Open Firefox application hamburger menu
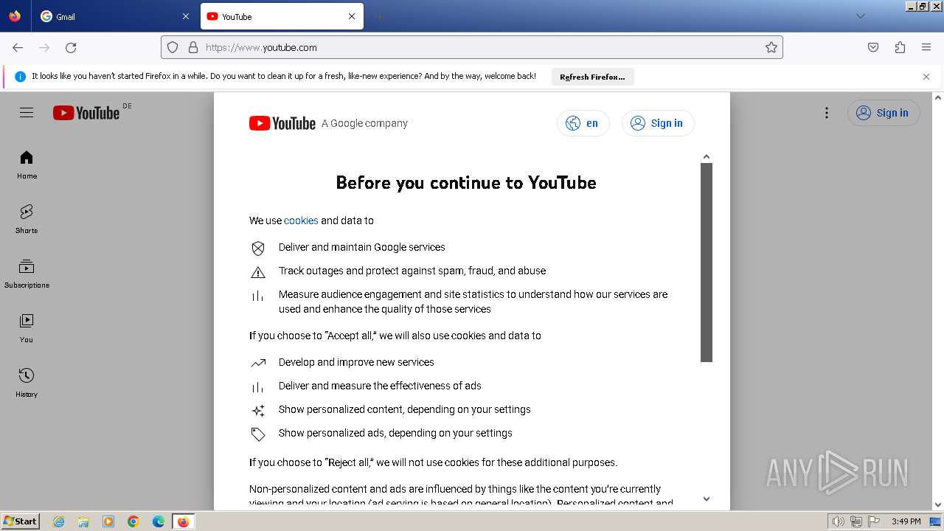This screenshot has width=944, height=531. (926, 47)
